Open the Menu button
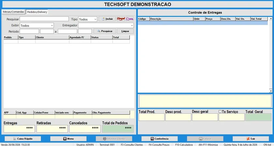 coord(68,138)
